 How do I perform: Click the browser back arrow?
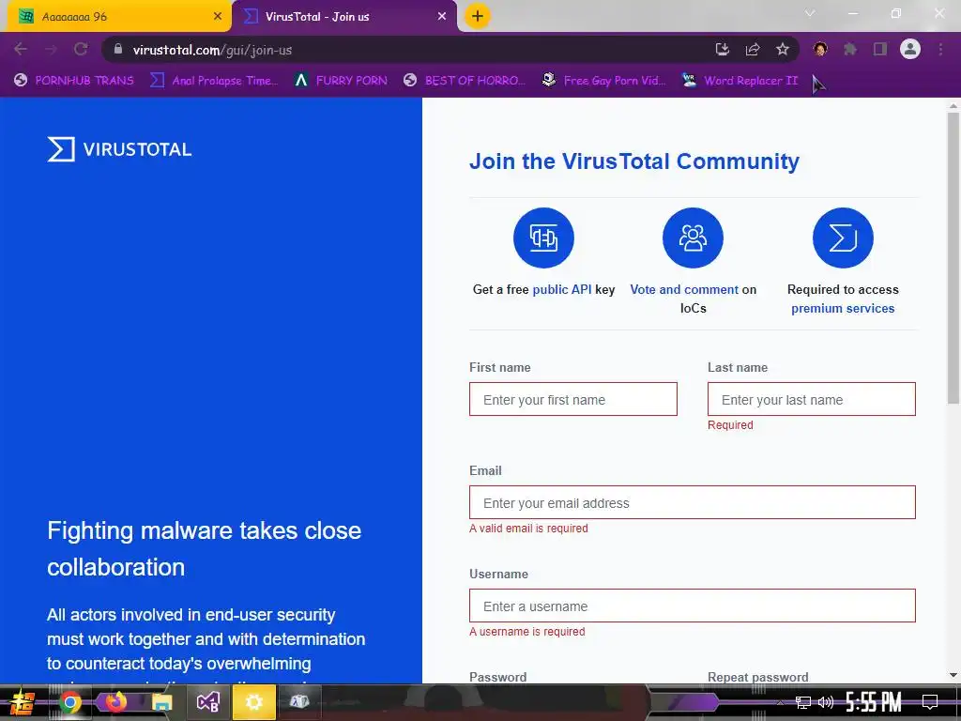pos(21,49)
